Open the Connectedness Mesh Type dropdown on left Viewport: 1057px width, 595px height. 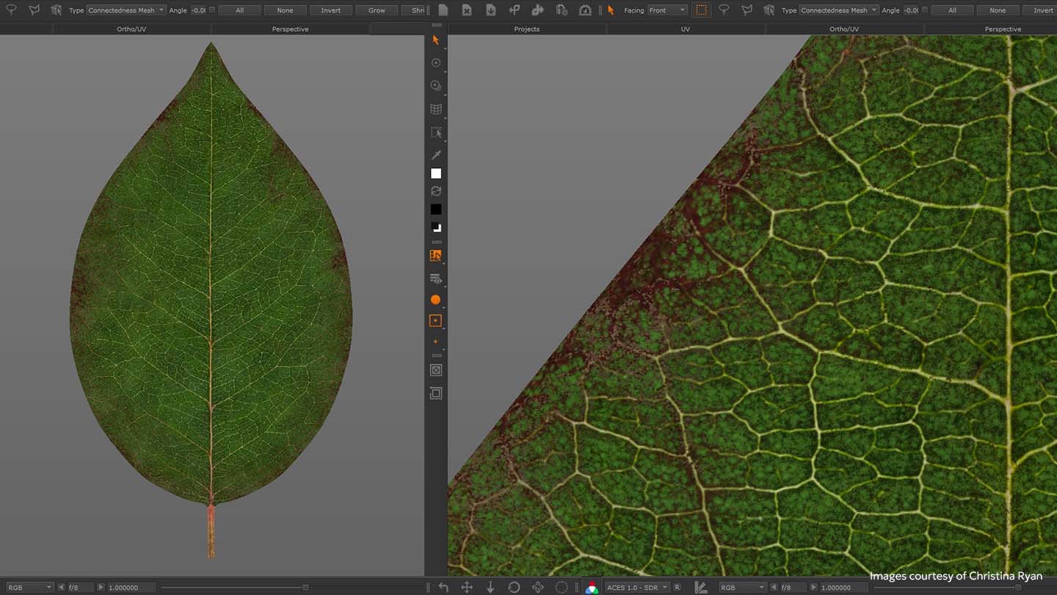126,10
